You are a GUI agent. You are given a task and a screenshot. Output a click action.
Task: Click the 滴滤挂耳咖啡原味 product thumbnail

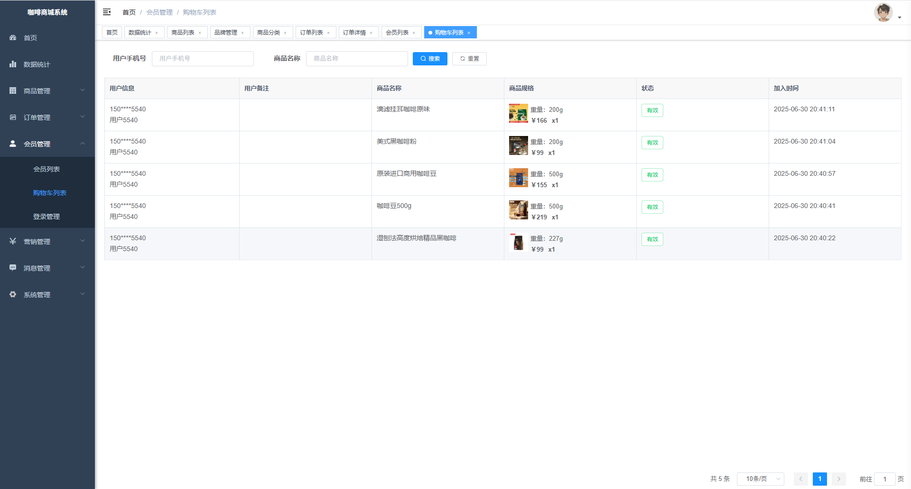pyautogui.click(x=518, y=113)
